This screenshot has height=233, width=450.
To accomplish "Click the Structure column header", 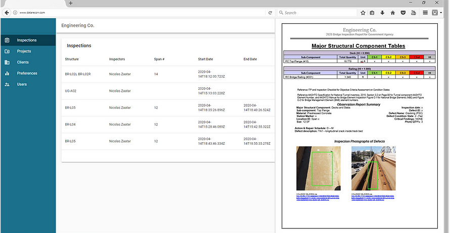I will [72, 59].
